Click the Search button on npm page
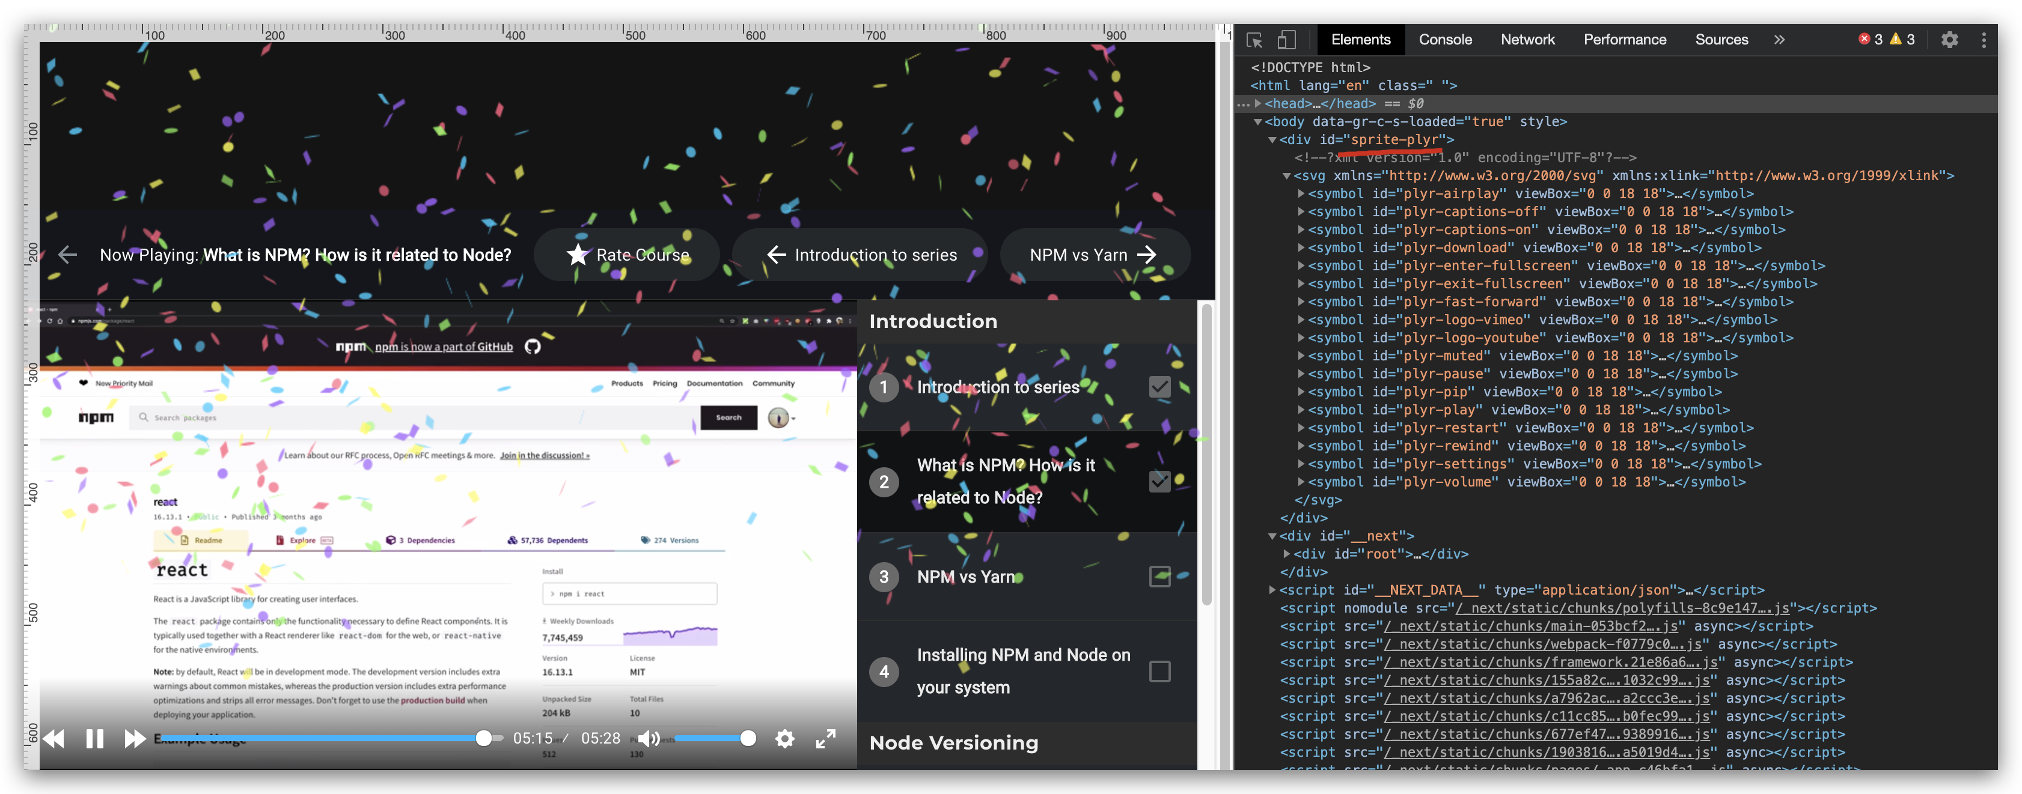2022x794 pixels. click(728, 417)
